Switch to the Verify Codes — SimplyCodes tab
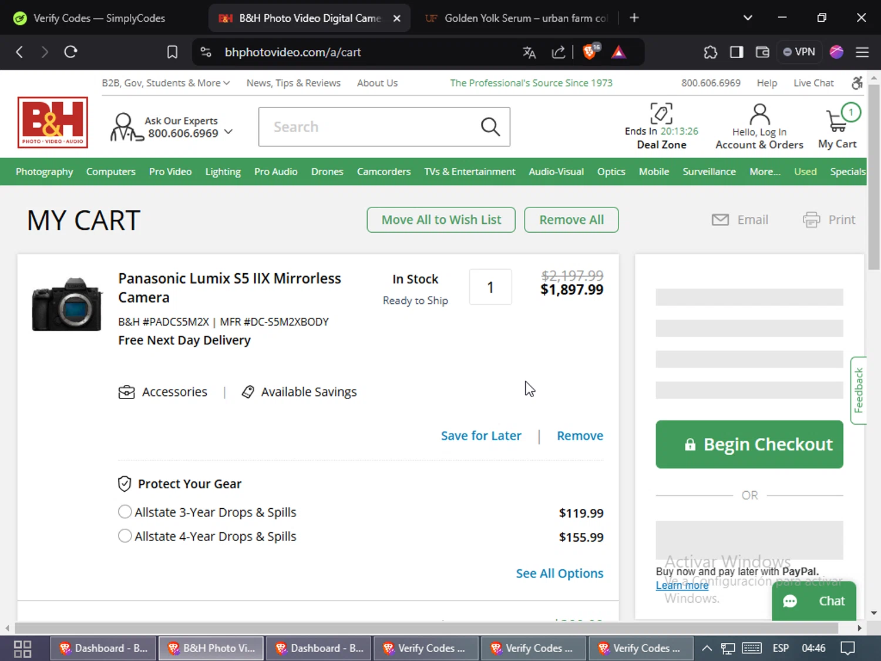Viewport: 881px width, 661px height. (99, 18)
